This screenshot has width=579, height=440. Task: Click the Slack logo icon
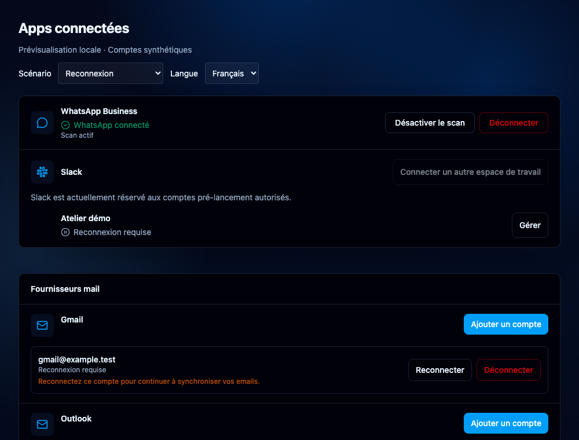(x=42, y=172)
